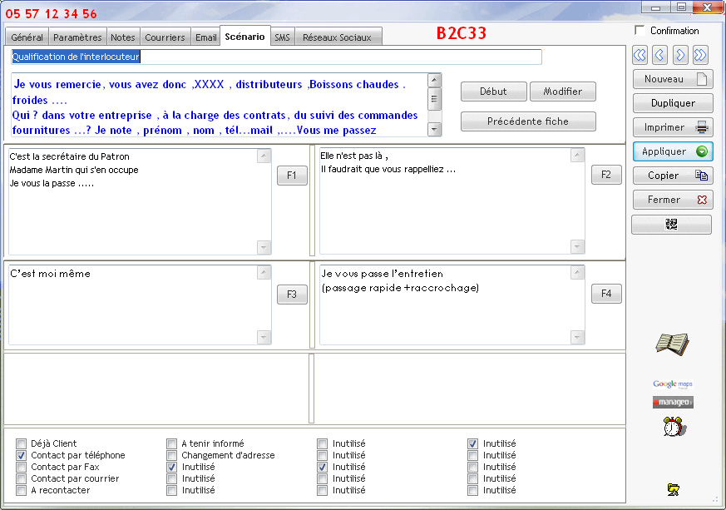Uncheck Contact par téléphone

[21, 456]
